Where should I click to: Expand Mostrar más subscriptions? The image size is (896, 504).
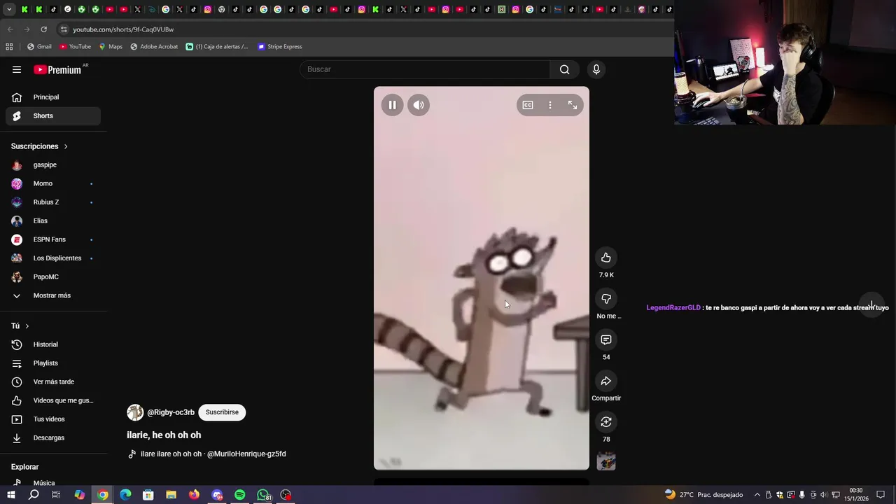click(x=53, y=295)
